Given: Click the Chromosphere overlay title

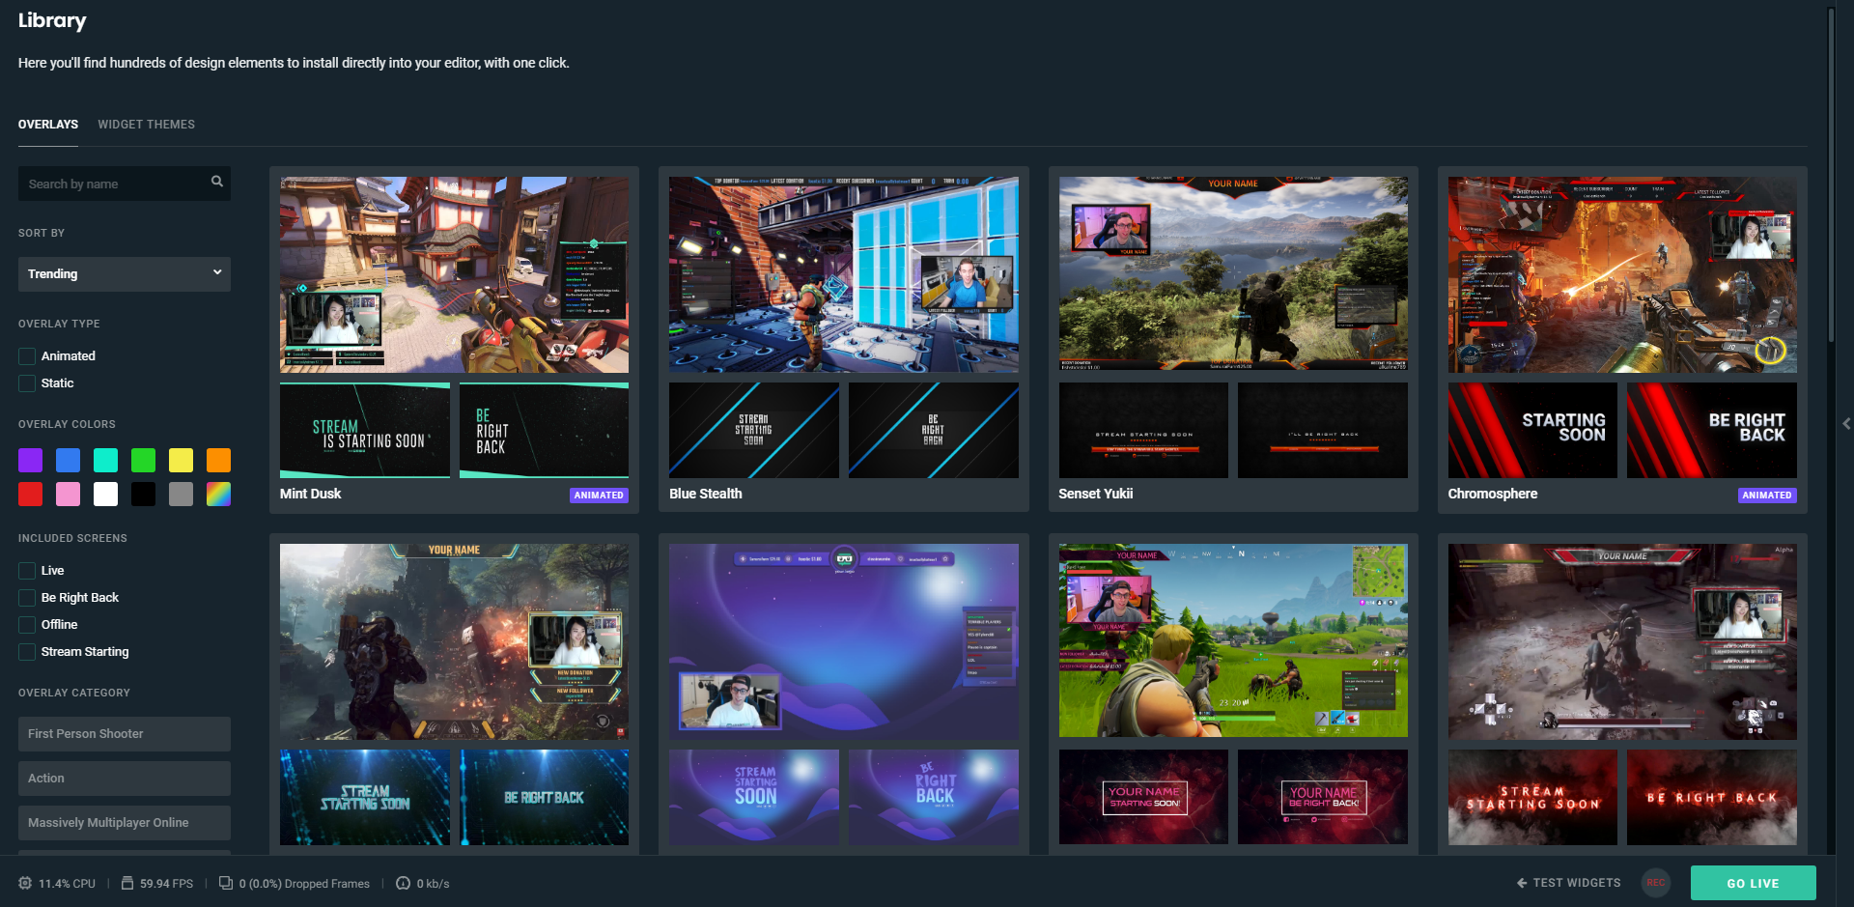Looking at the screenshot, I should click(x=1493, y=494).
